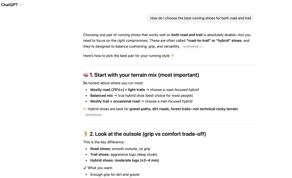Click the Mostly trail + occasional road bullet
292x178 pixels.
[x=141, y=101]
